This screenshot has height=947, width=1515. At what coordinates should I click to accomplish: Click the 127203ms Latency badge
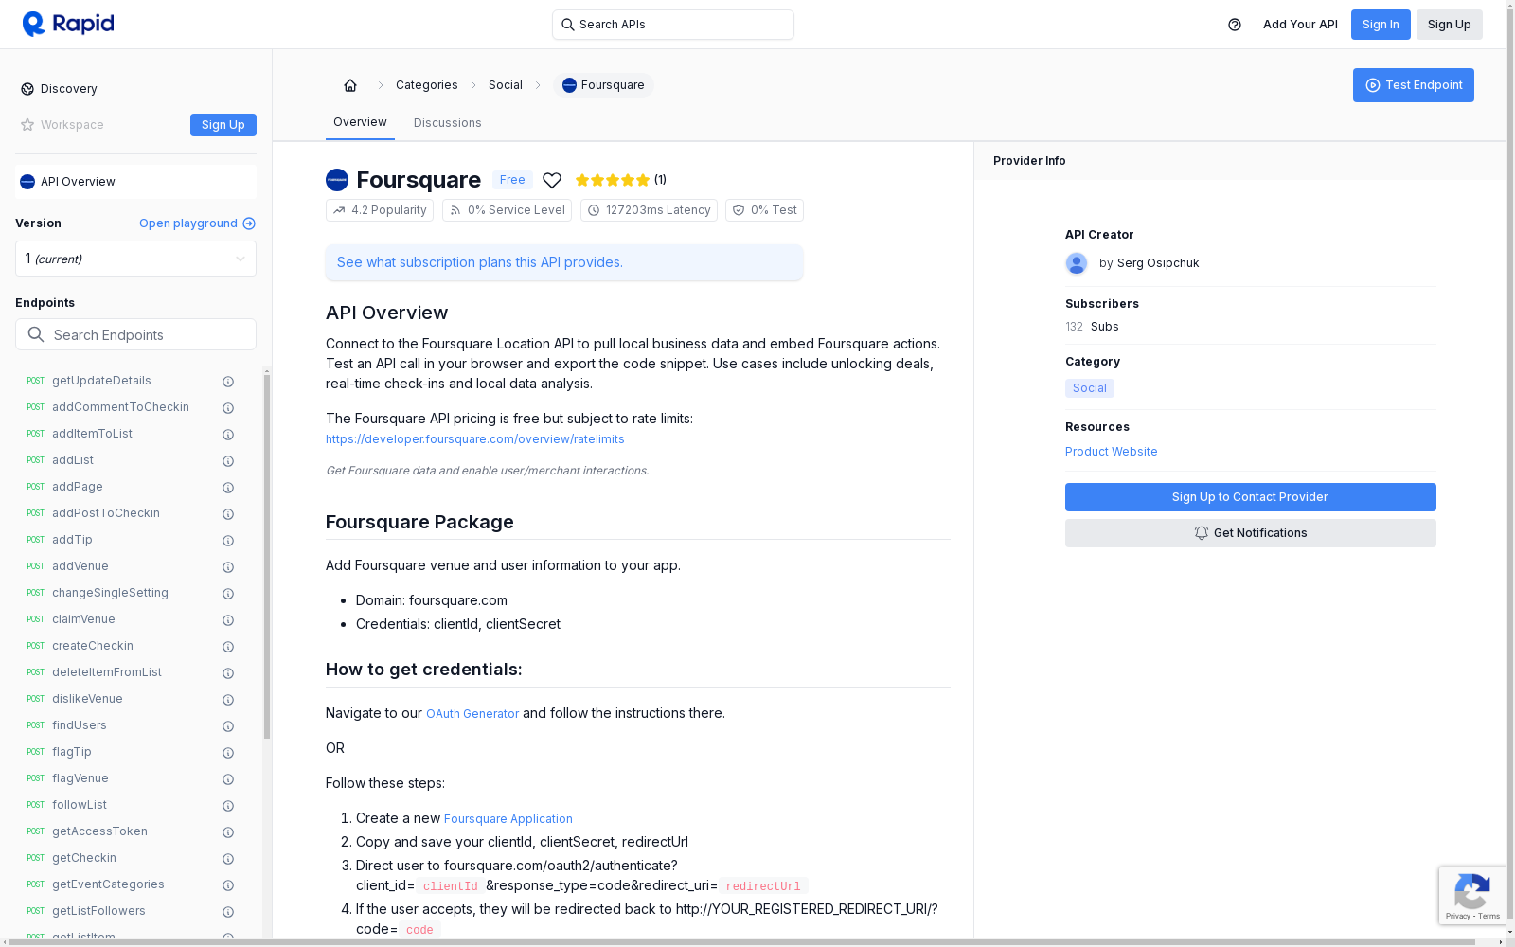pos(649,210)
